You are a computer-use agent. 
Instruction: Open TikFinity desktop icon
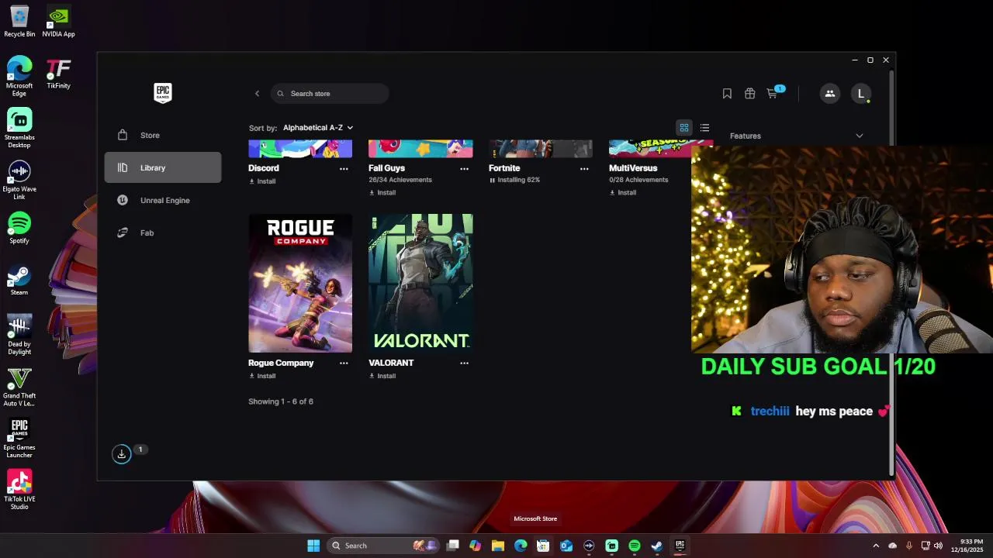[58, 74]
